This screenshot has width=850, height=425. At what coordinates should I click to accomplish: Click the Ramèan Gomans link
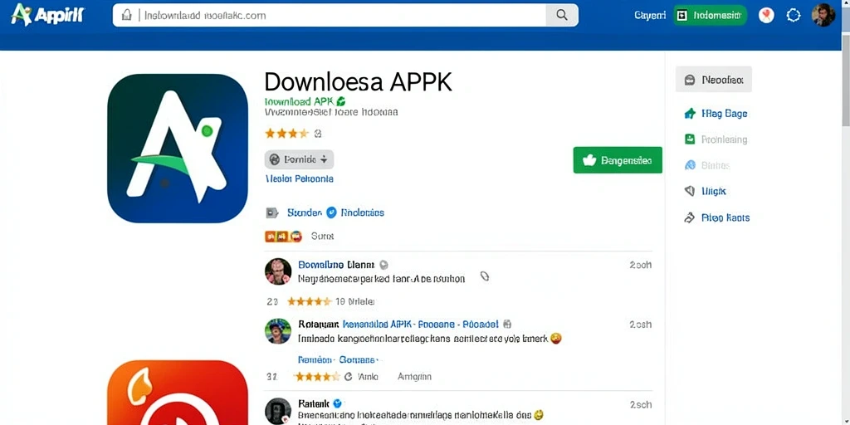point(337,359)
